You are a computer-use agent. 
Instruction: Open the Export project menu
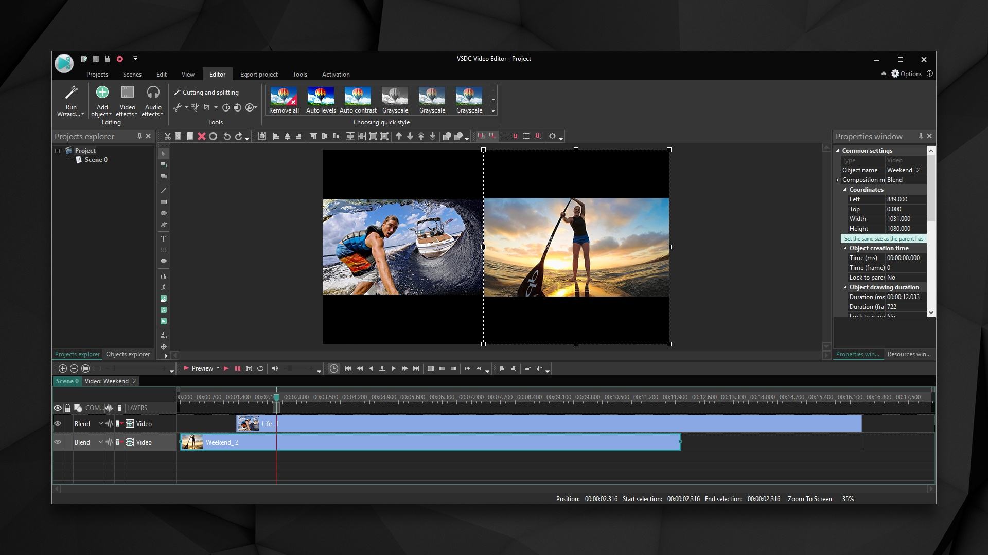[259, 74]
